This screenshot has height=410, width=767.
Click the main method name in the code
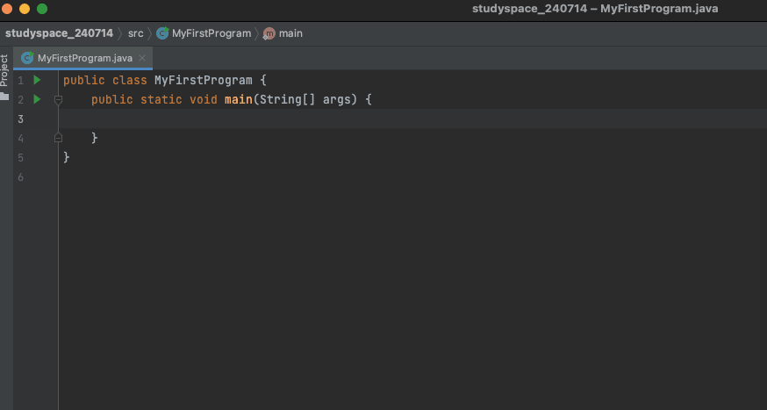(238, 100)
